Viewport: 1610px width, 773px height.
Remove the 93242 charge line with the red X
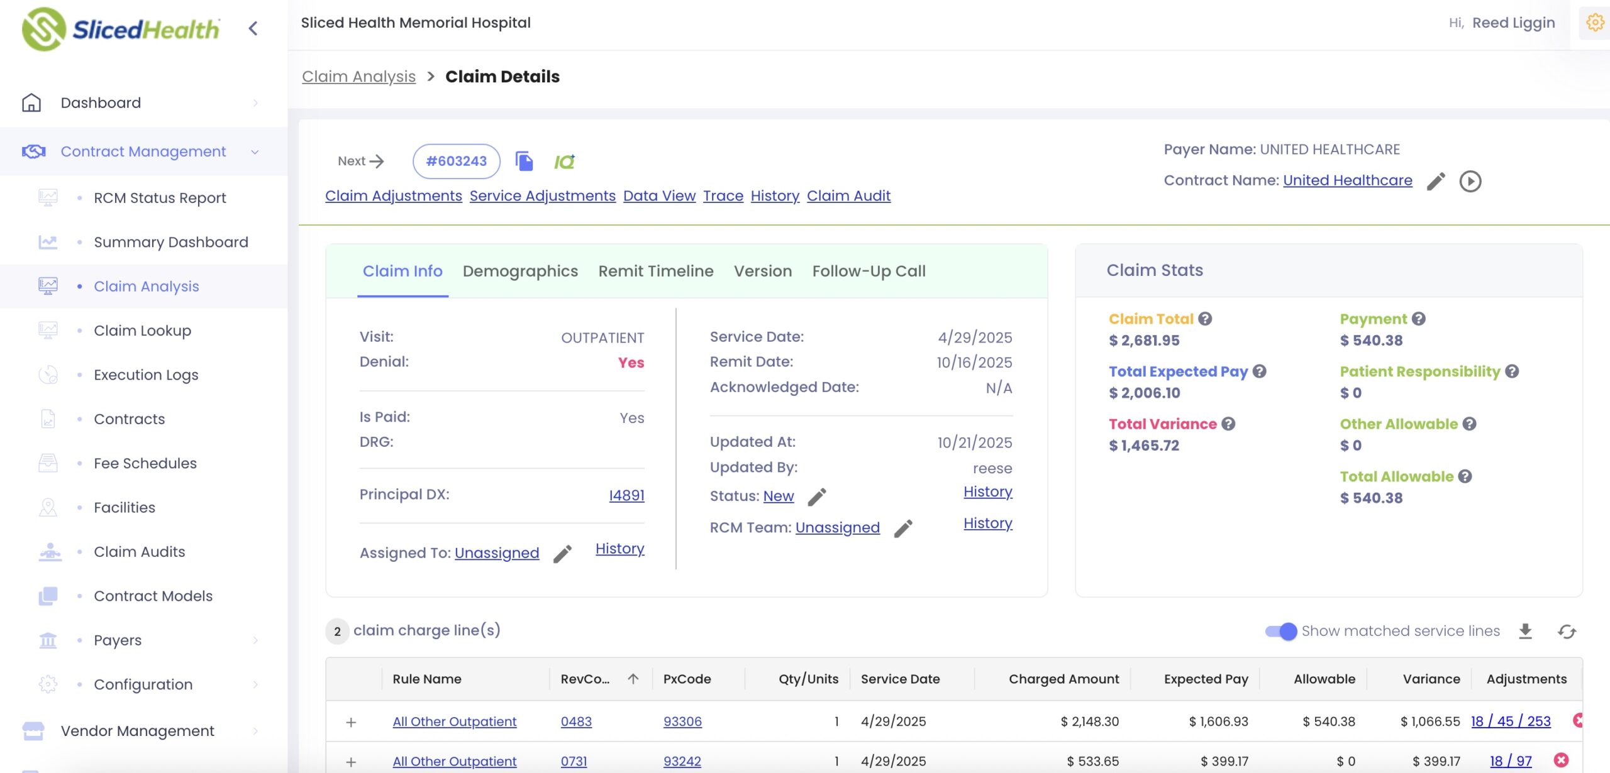pyautogui.click(x=1561, y=760)
